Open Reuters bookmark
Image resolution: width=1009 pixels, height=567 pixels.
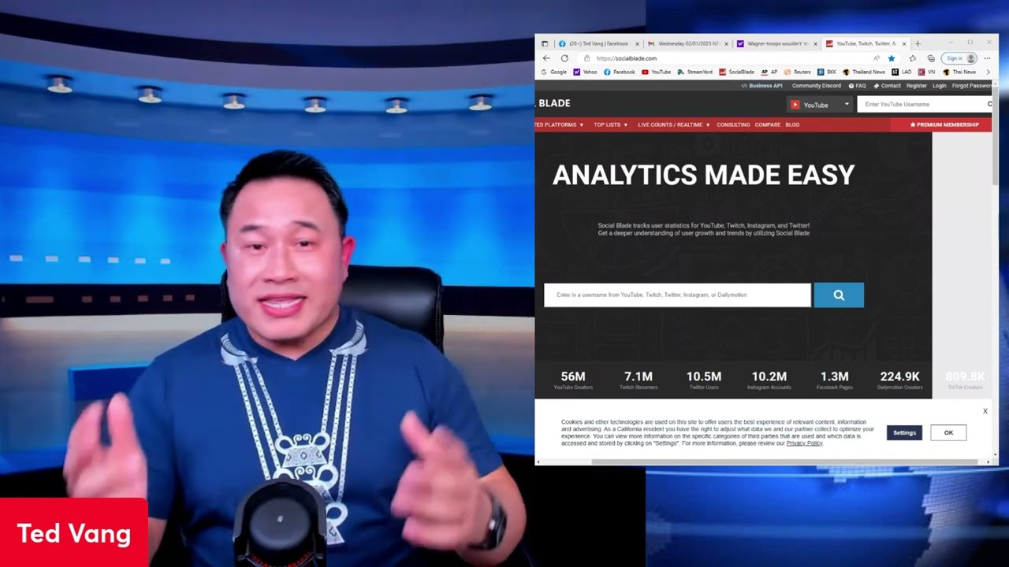[x=798, y=72]
